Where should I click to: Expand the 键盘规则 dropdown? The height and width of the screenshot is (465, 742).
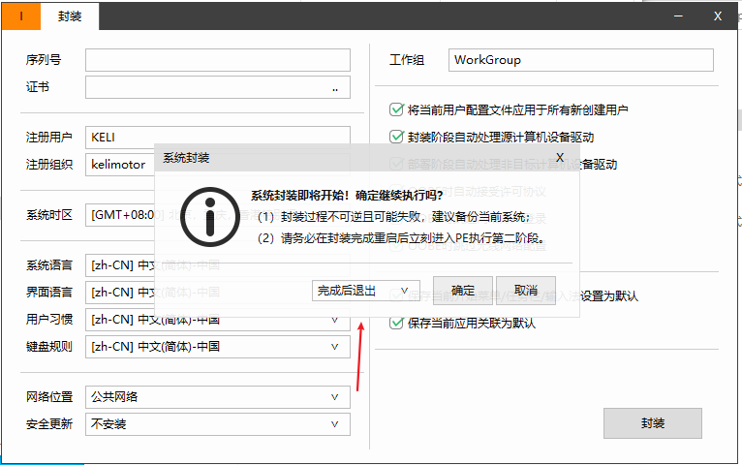coord(218,347)
